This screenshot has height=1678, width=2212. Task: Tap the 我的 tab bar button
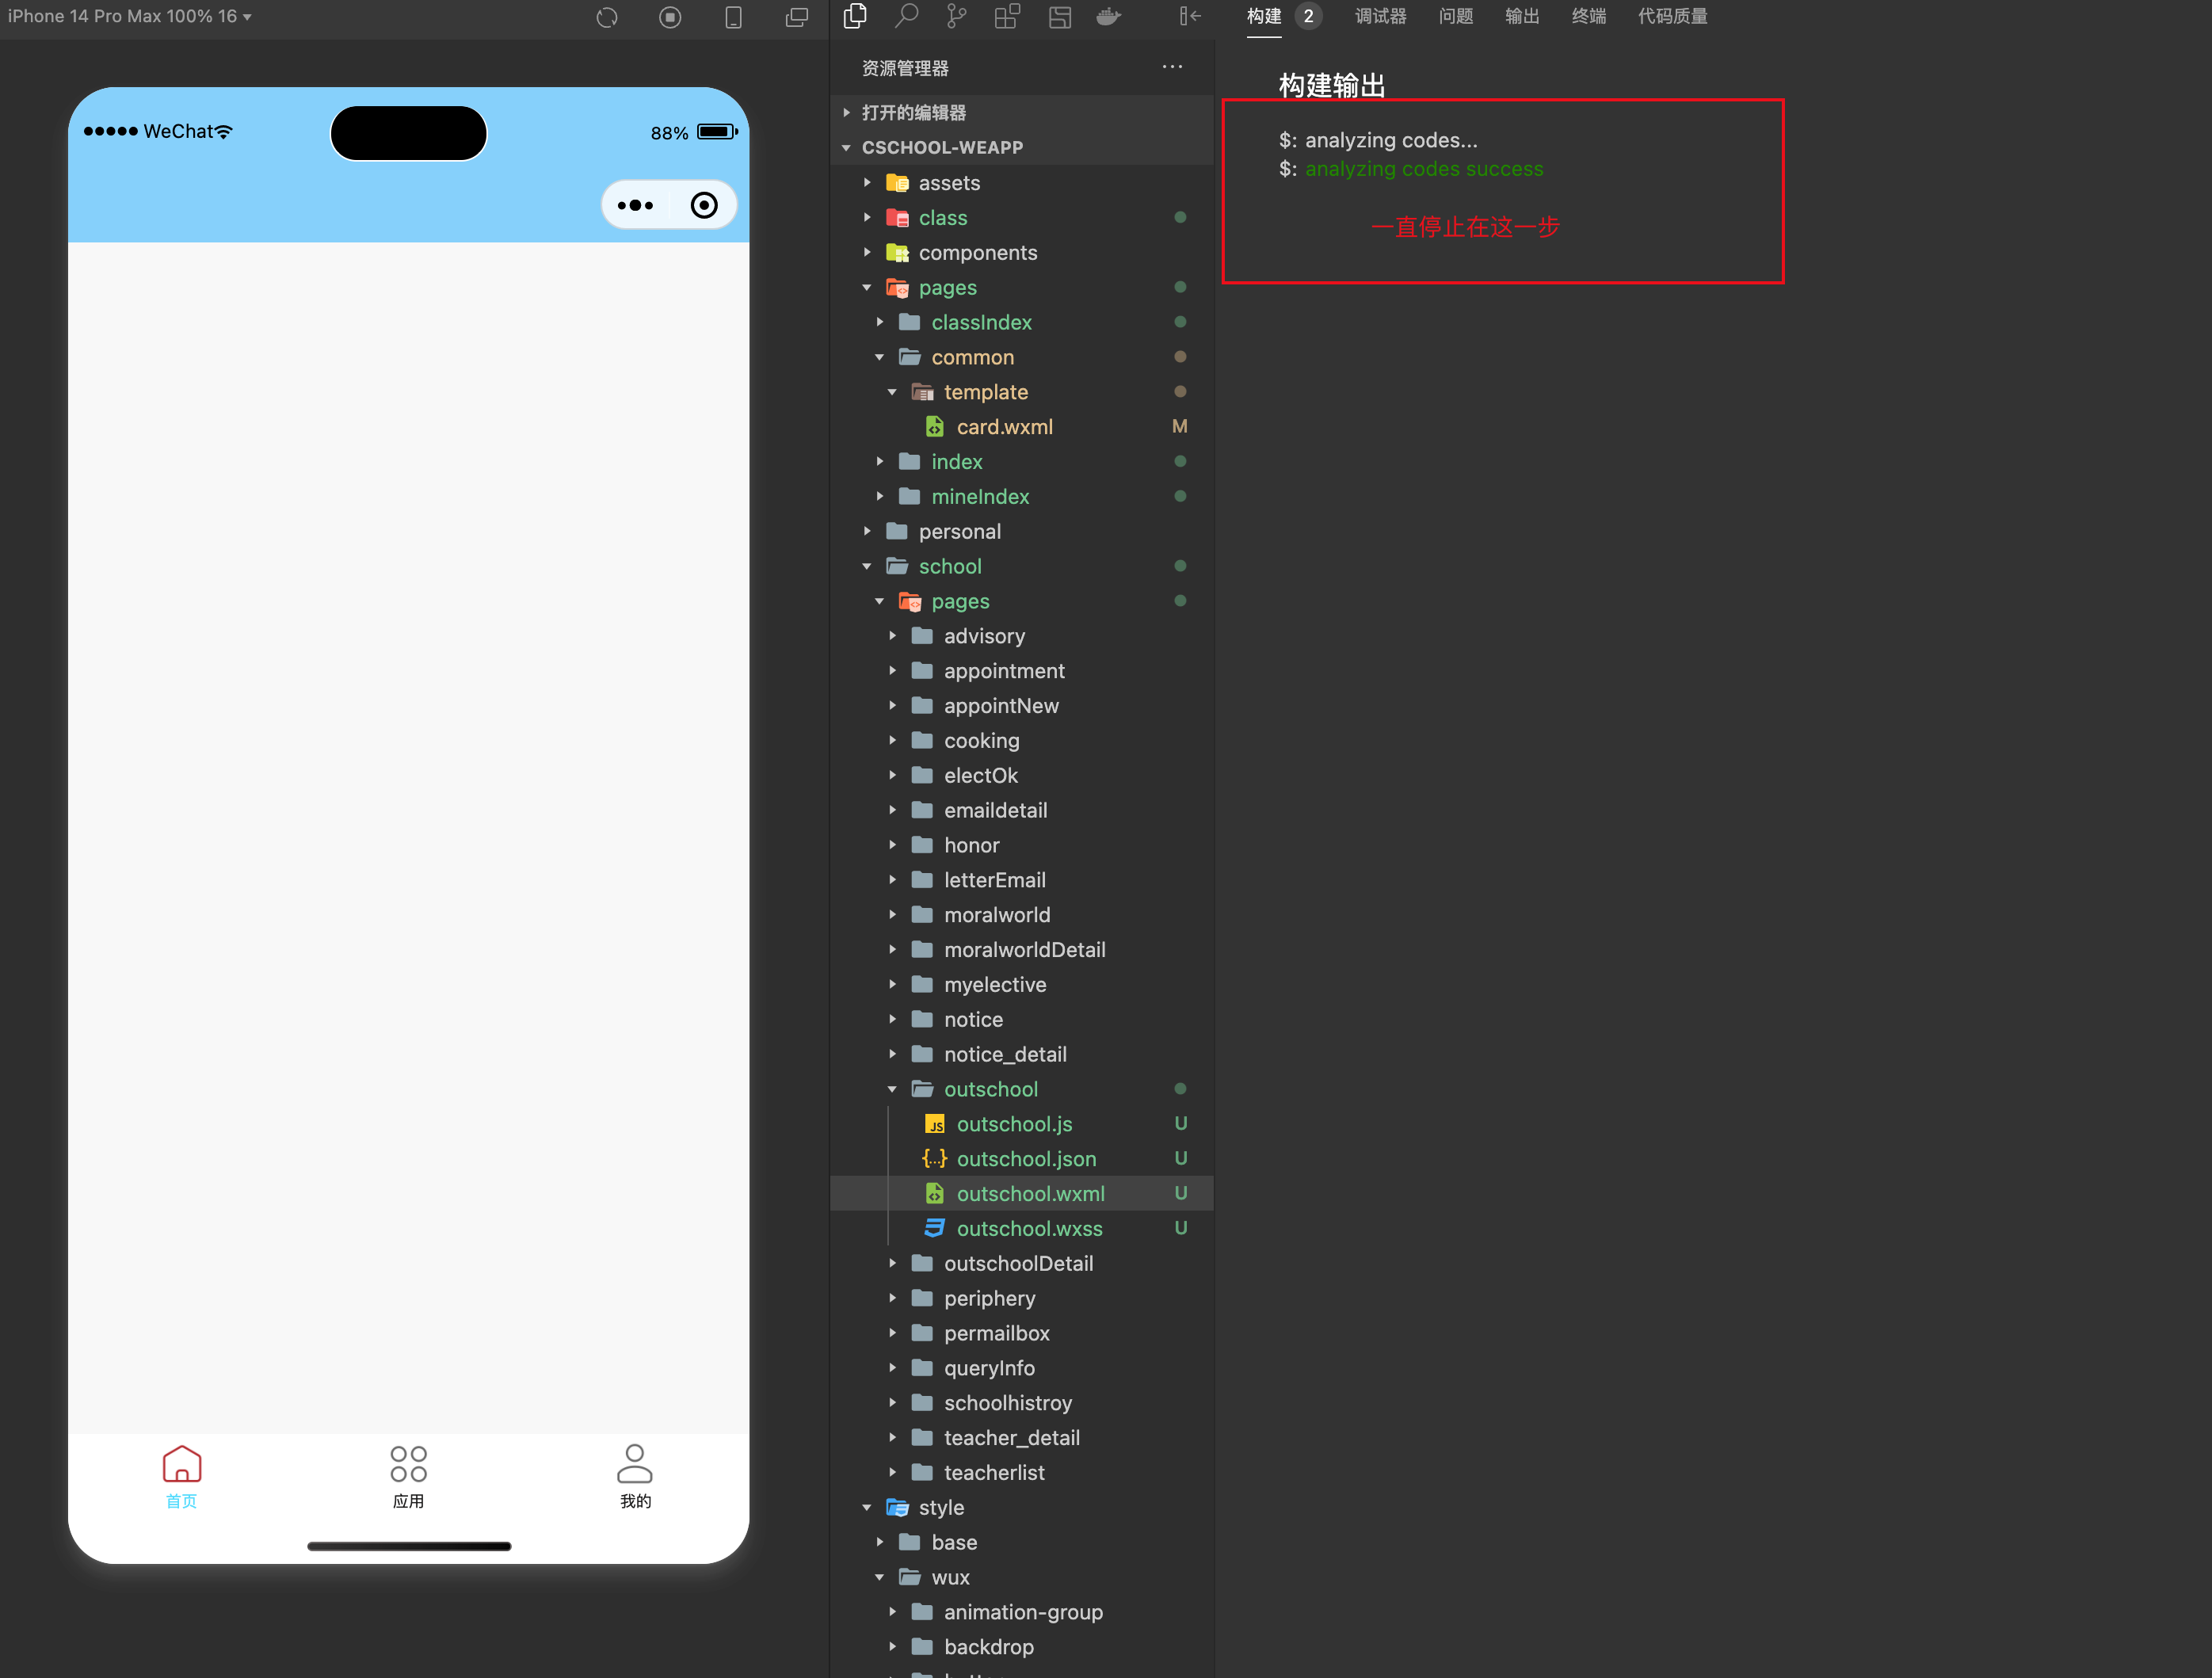(x=635, y=1476)
